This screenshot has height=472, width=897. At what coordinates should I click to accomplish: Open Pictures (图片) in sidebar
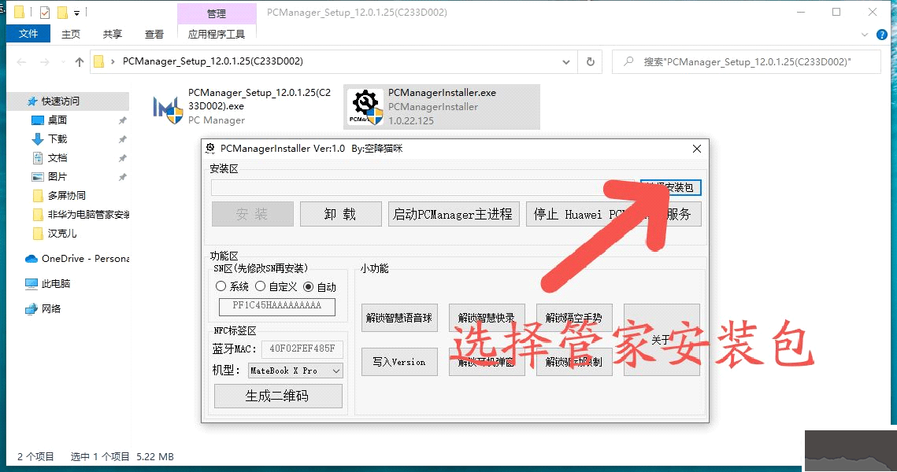[x=57, y=176]
